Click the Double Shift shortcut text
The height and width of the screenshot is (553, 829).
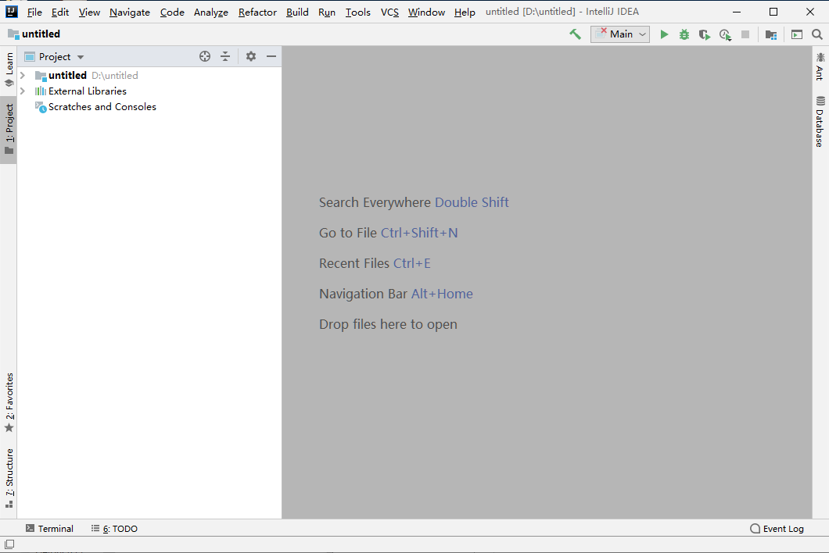click(472, 202)
